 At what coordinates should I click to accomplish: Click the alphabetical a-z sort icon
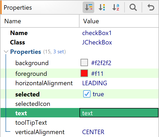point(116,7)
